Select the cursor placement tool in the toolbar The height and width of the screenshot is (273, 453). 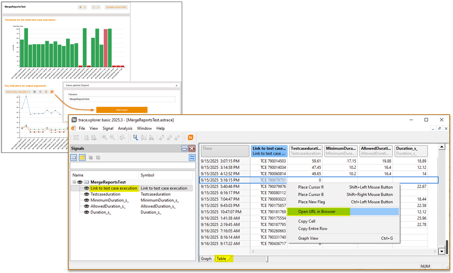click(136, 138)
